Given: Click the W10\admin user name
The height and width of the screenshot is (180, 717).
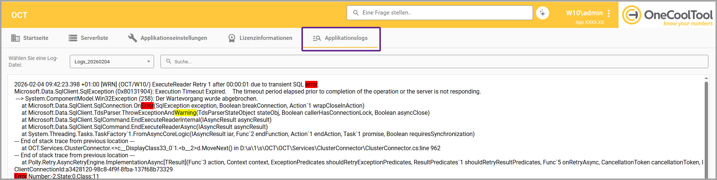Looking at the screenshot, I should [584, 13].
